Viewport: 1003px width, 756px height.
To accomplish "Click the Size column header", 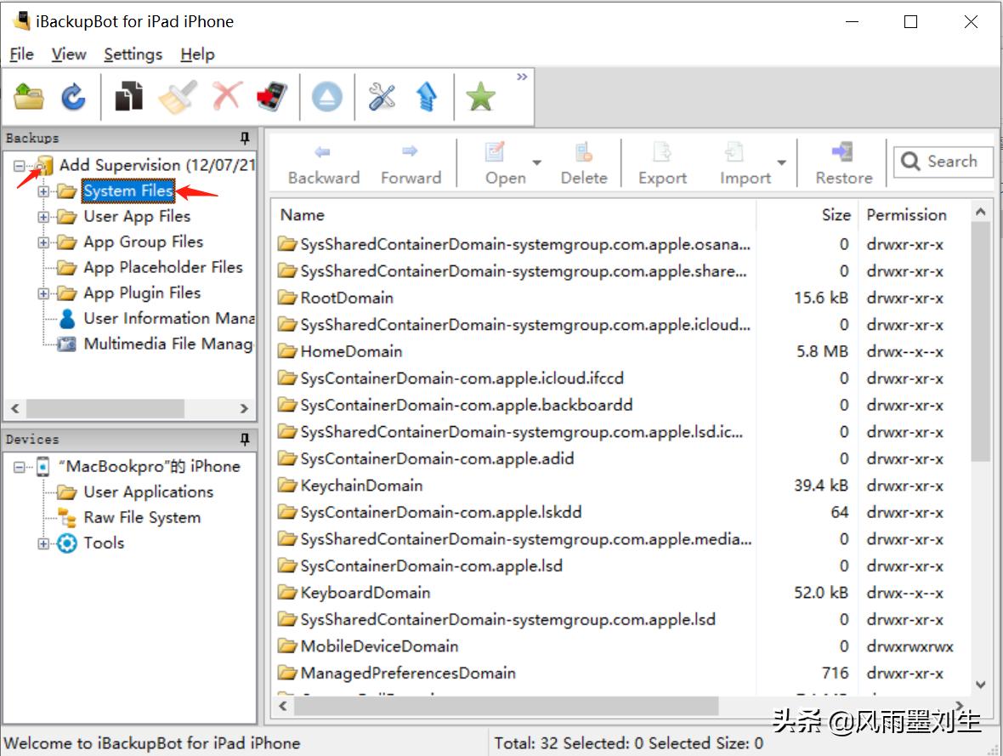I will point(836,215).
